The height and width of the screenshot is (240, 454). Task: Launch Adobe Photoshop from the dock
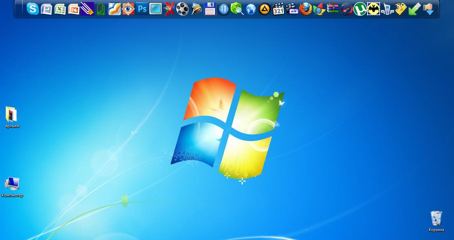pos(142,9)
